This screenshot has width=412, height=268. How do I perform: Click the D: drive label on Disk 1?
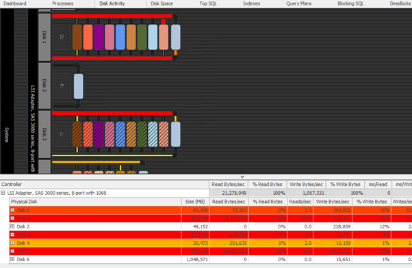click(x=62, y=37)
